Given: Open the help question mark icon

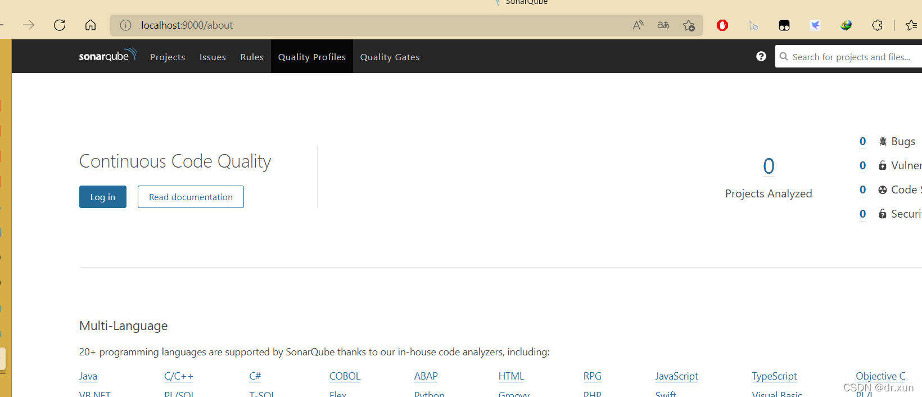Looking at the screenshot, I should tap(761, 56).
